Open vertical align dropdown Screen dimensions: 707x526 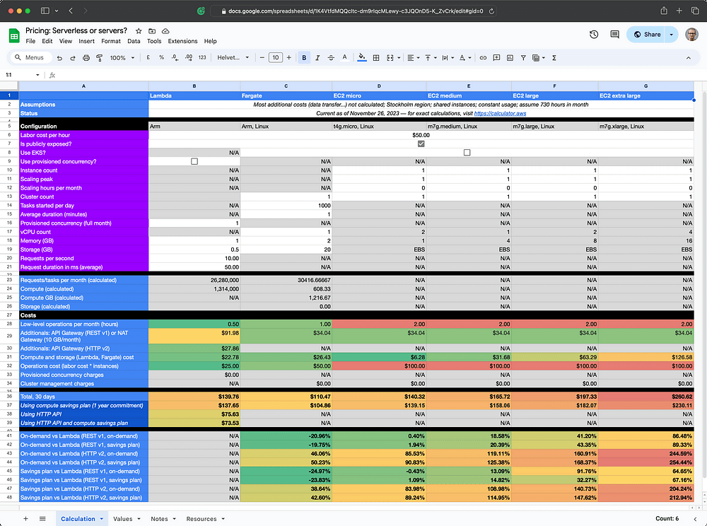pos(431,58)
